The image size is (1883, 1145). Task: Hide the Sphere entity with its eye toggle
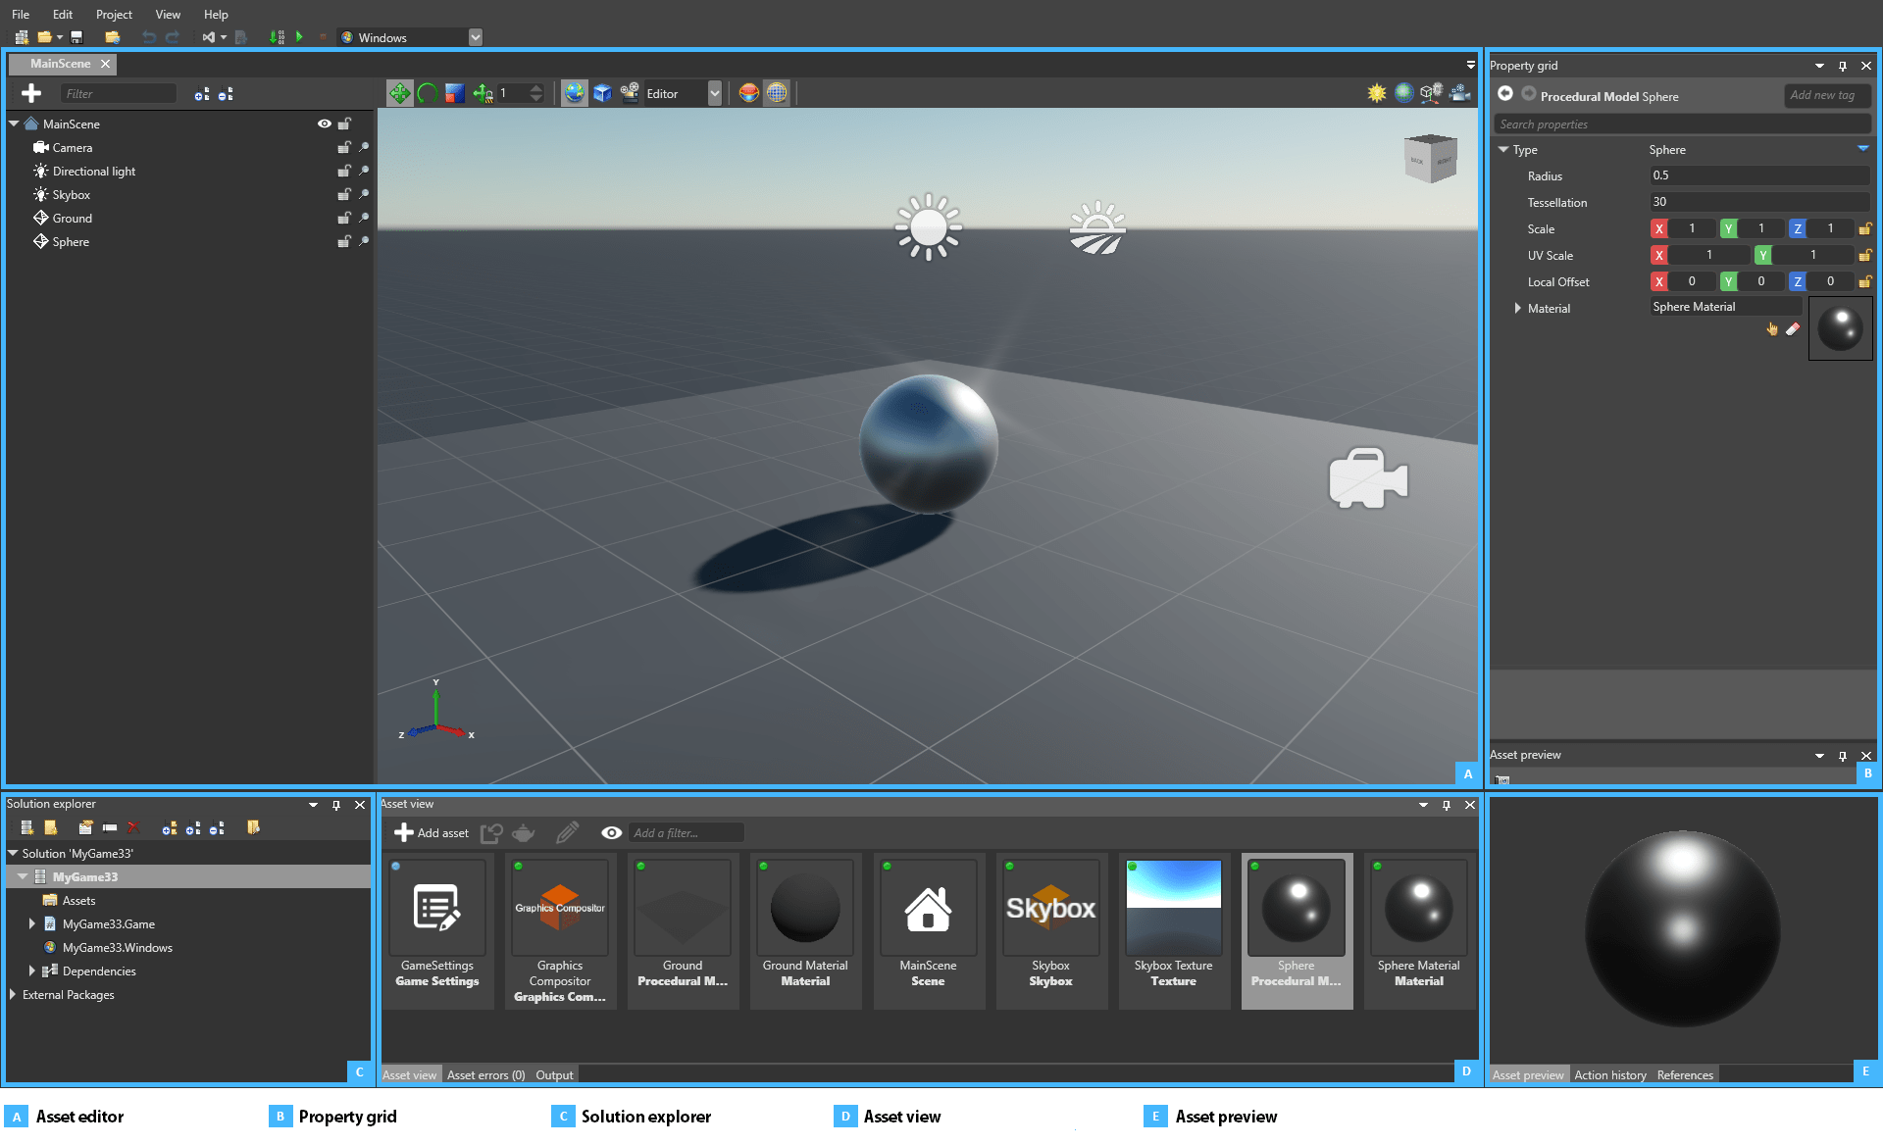(324, 241)
